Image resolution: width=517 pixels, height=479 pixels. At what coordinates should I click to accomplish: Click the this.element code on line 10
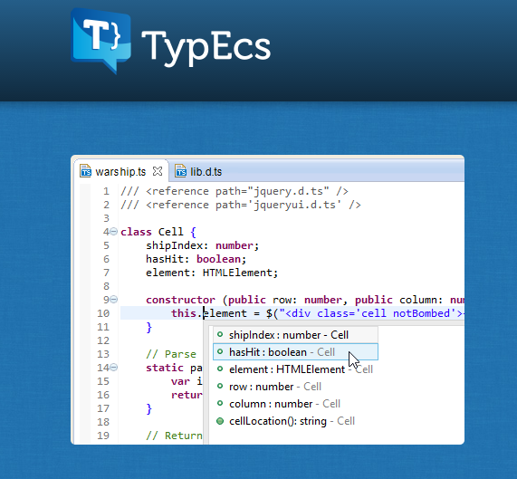(x=209, y=313)
